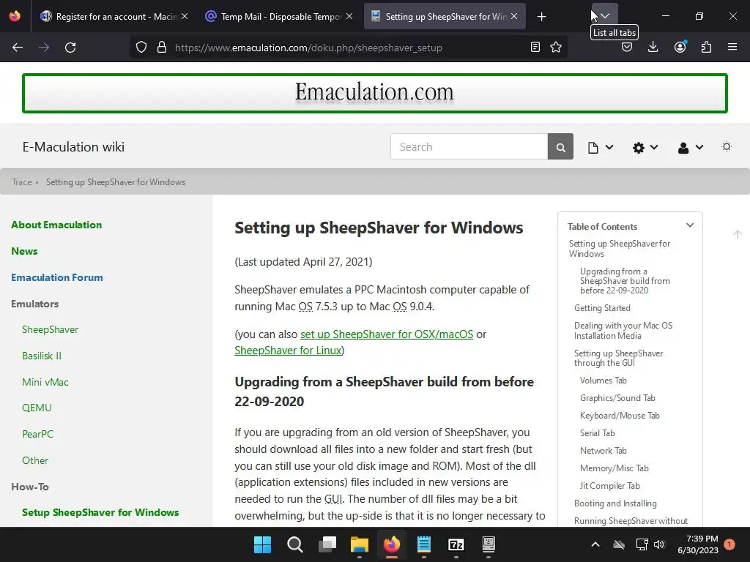Jump to Booting and Installing in contents

[615, 503]
